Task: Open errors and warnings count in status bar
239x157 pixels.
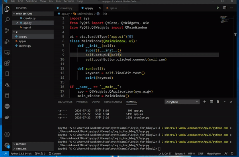Action: pyautogui.click(x=40, y=153)
